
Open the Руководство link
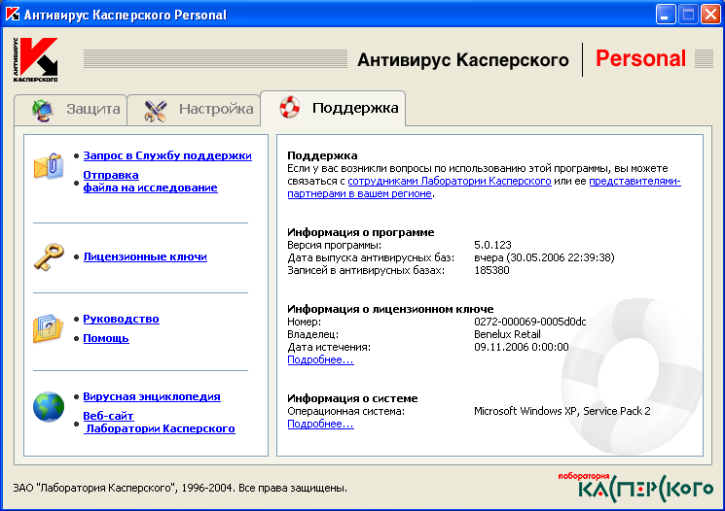pyautogui.click(x=121, y=319)
